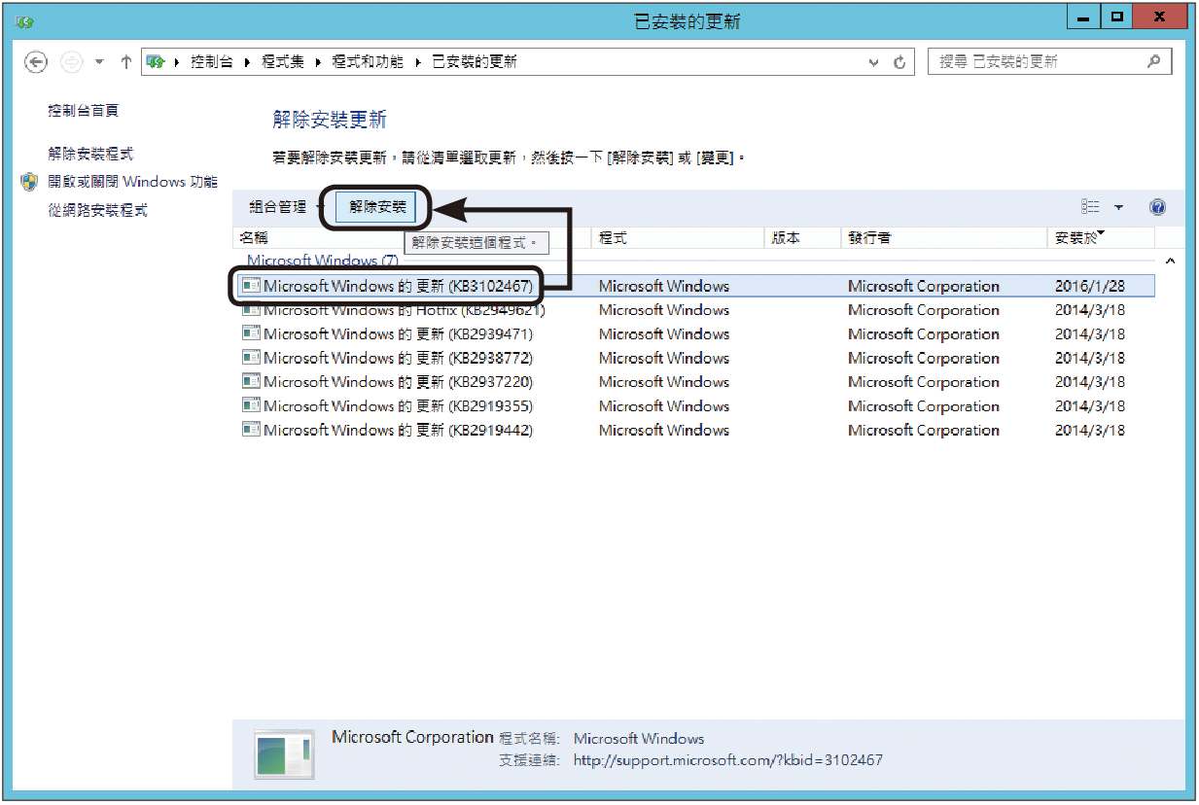The image size is (1199, 805).
Task: Click the 2016/1/28 install date cell
Action: point(1089,286)
